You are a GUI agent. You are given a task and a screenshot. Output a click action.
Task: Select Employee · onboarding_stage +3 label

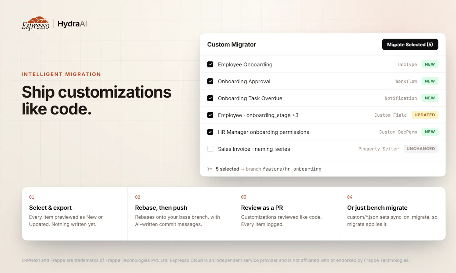[258, 115]
